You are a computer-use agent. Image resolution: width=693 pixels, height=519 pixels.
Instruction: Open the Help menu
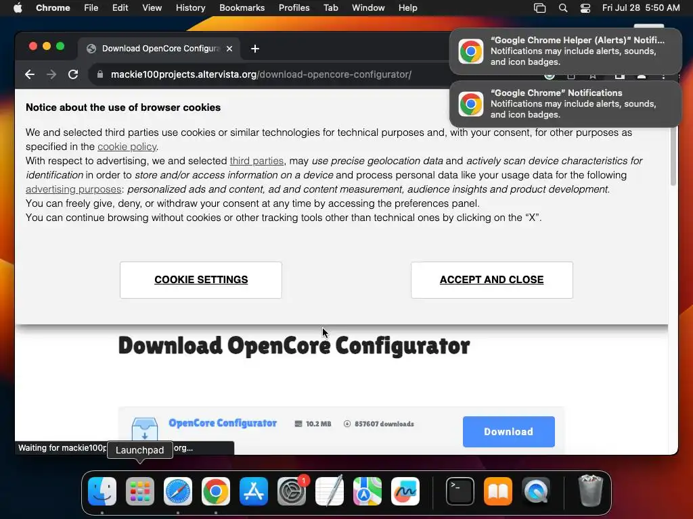[x=407, y=8]
